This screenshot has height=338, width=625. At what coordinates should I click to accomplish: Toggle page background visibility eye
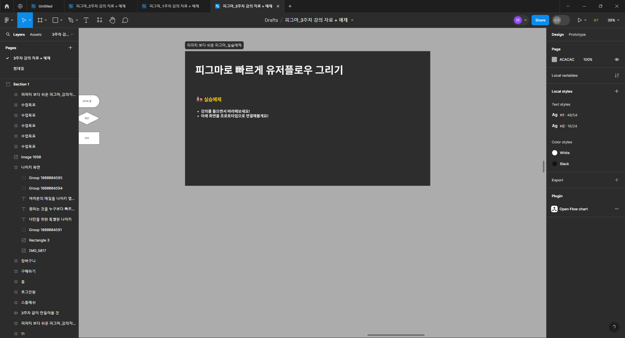[617, 59]
